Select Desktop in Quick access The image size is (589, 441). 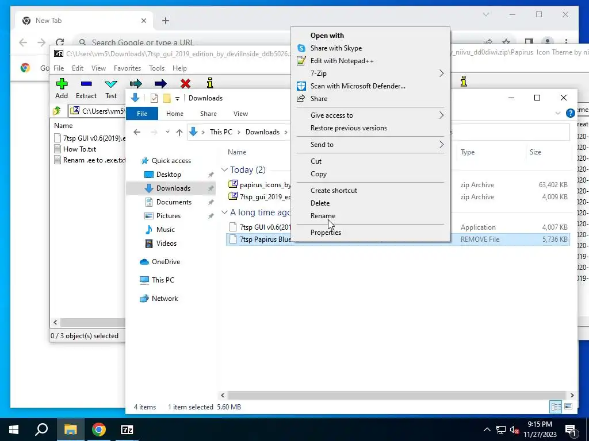(x=169, y=175)
